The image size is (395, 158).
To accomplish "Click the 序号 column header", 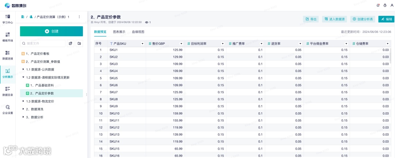I will [x=101, y=44].
